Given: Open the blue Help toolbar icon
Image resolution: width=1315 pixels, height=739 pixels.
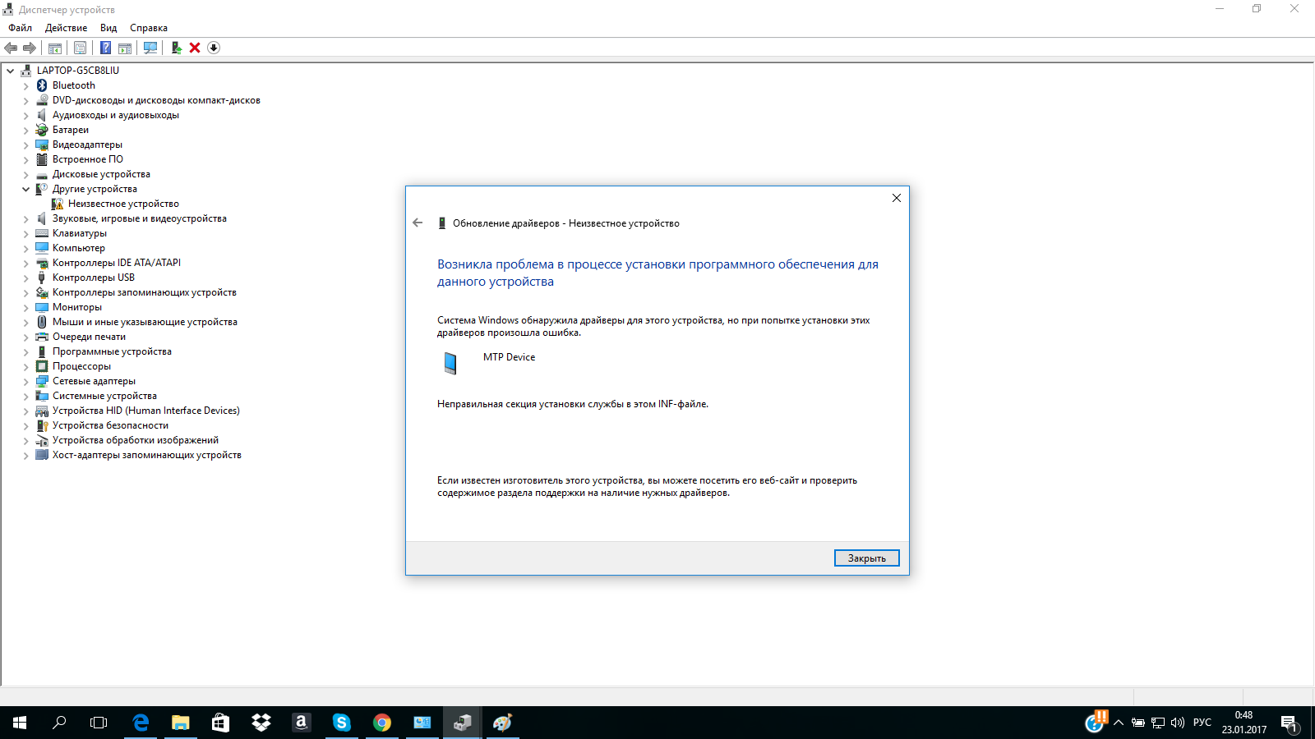Looking at the screenshot, I should tap(105, 48).
